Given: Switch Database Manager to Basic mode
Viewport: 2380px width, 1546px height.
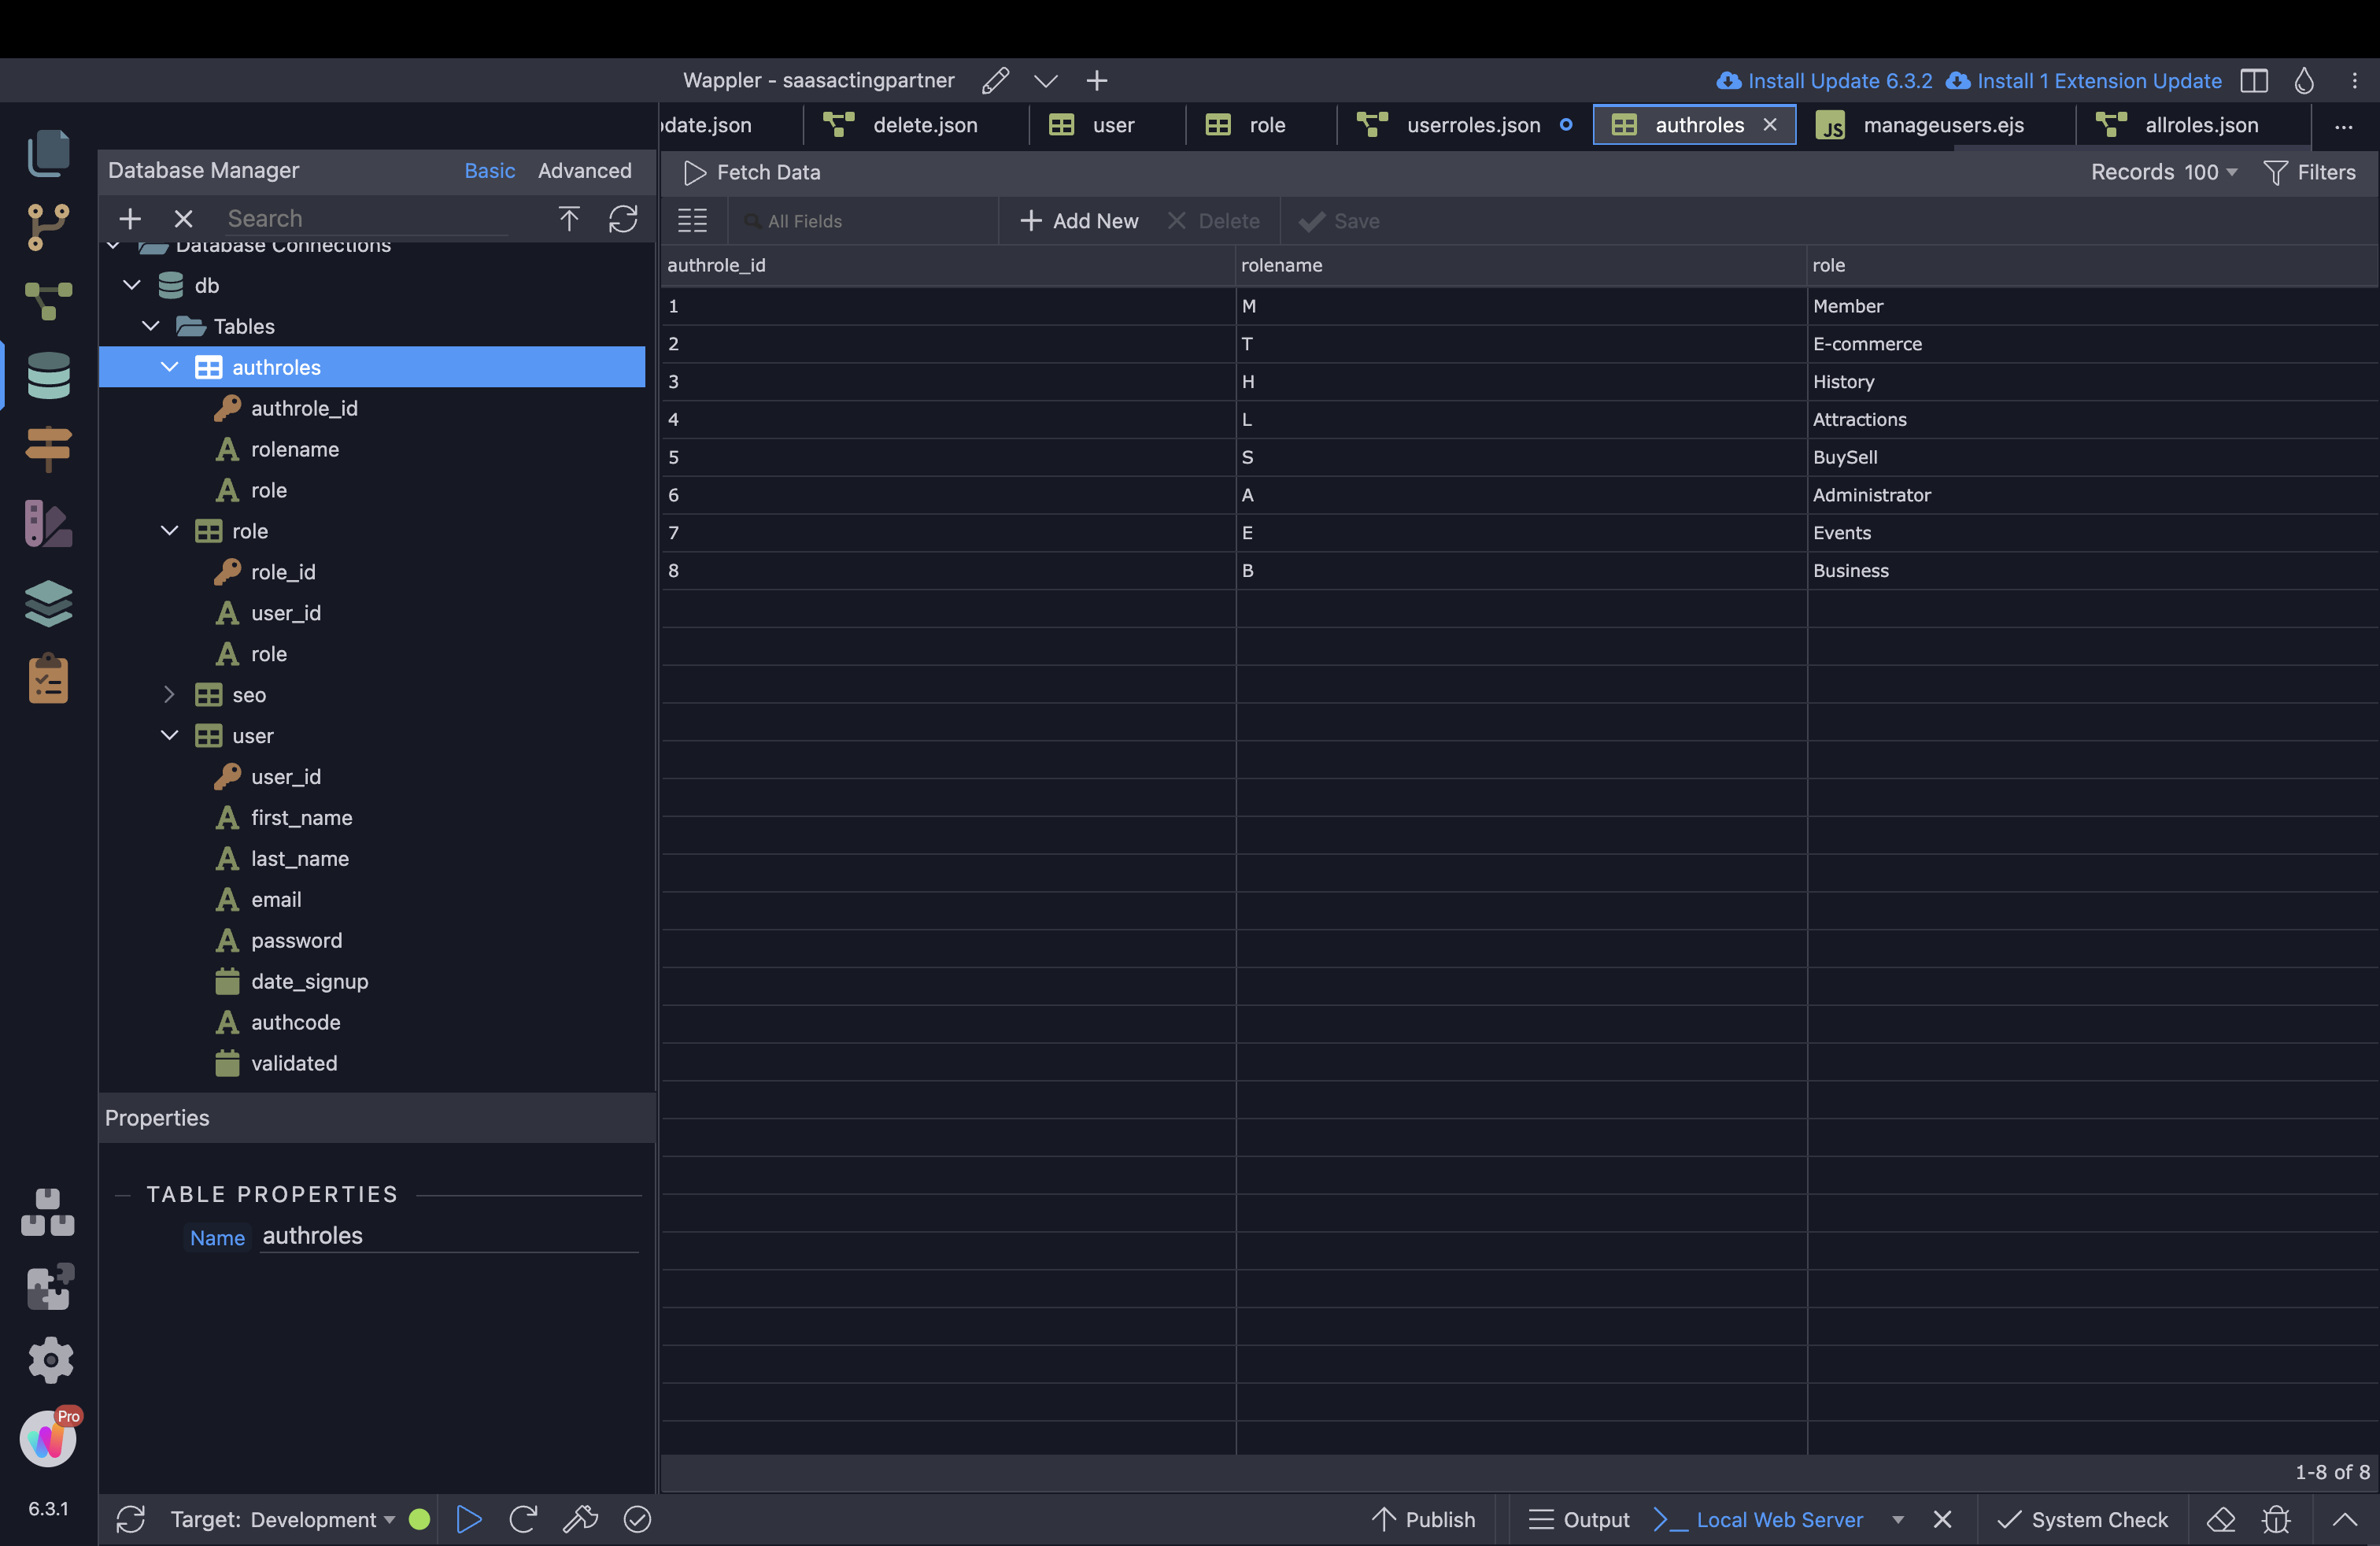Looking at the screenshot, I should click(x=490, y=170).
